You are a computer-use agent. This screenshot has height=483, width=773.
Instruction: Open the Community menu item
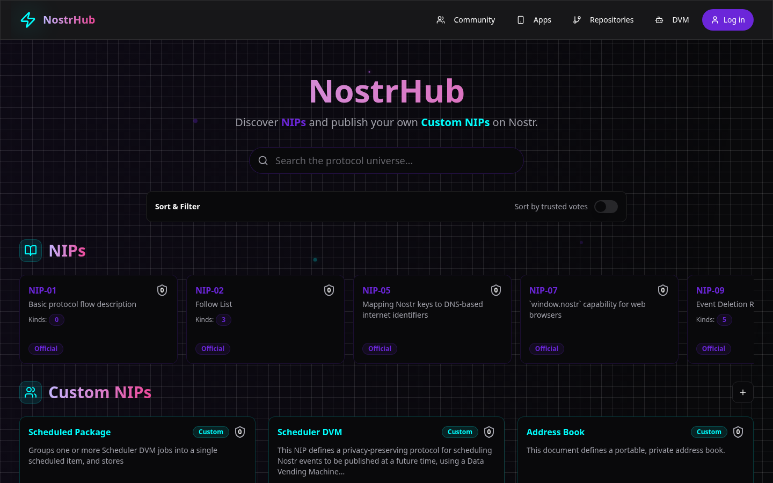(x=466, y=20)
